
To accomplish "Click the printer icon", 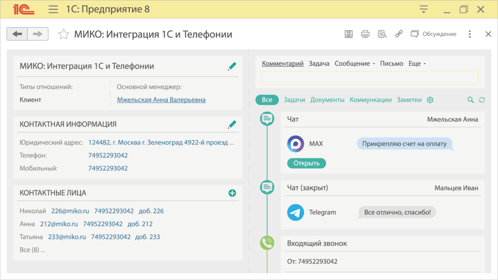I will point(365,34).
